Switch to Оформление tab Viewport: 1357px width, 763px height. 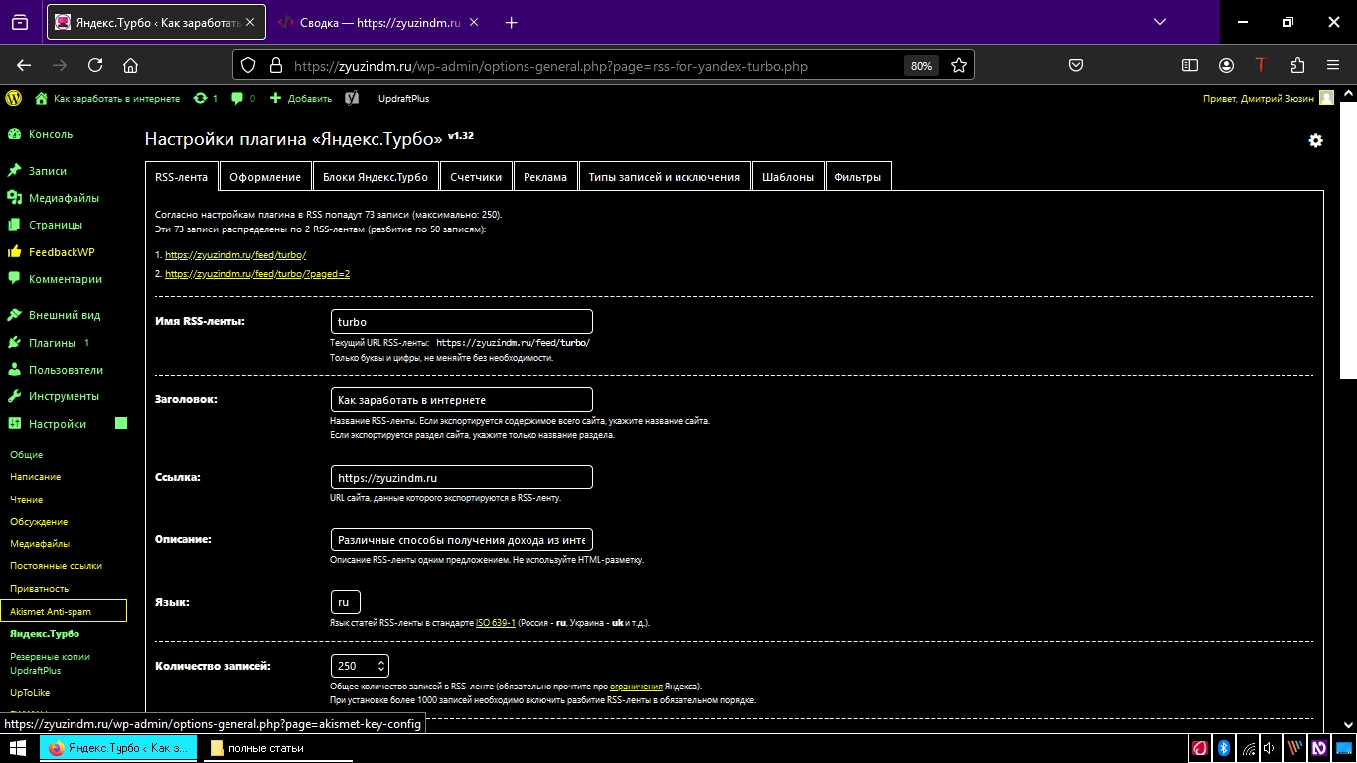pyautogui.click(x=265, y=176)
